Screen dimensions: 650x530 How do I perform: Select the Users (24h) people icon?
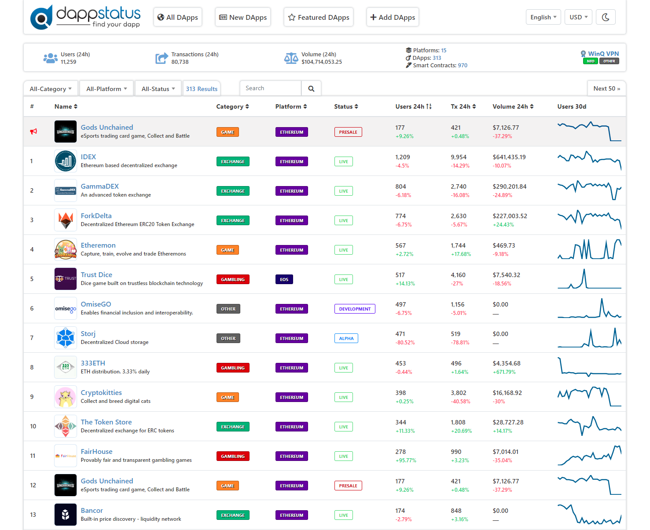pos(50,58)
